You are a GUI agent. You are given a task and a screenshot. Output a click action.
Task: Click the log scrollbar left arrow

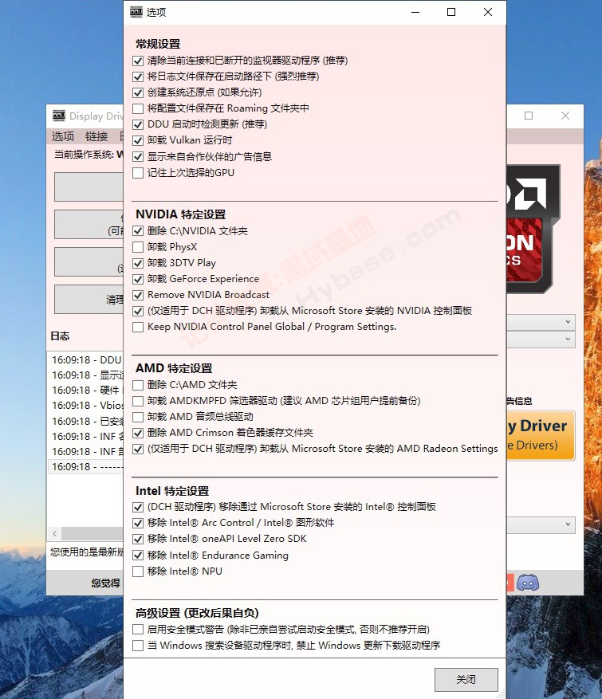pos(54,533)
